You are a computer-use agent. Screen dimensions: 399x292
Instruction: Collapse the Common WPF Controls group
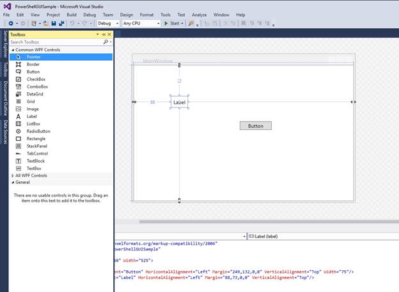tap(13, 50)
